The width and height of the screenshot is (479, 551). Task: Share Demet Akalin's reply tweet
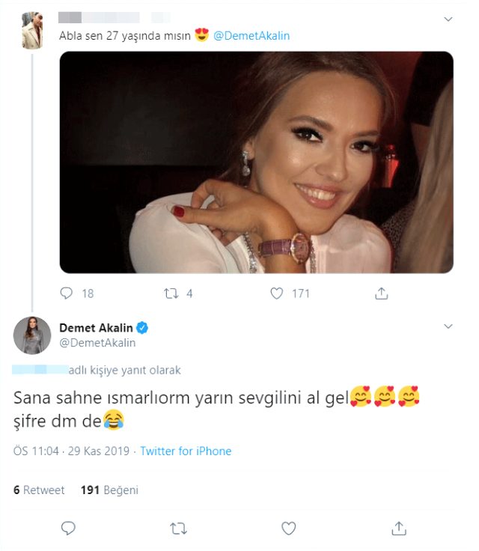pyautogui.click(x=399, y=529)
